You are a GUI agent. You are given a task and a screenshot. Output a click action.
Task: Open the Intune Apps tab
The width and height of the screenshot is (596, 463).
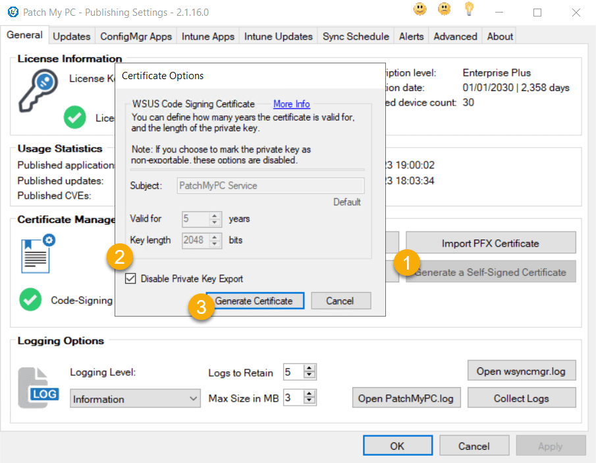pyautogui.click(x=208, y=36)
